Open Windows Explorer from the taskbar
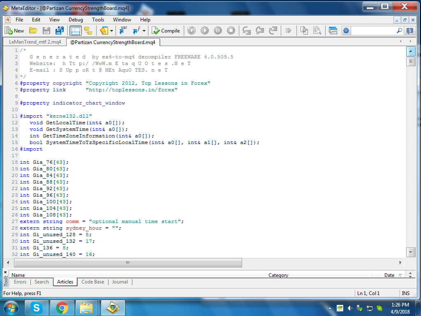The width and height of the screenshot is (421, 316). [86, 308]
